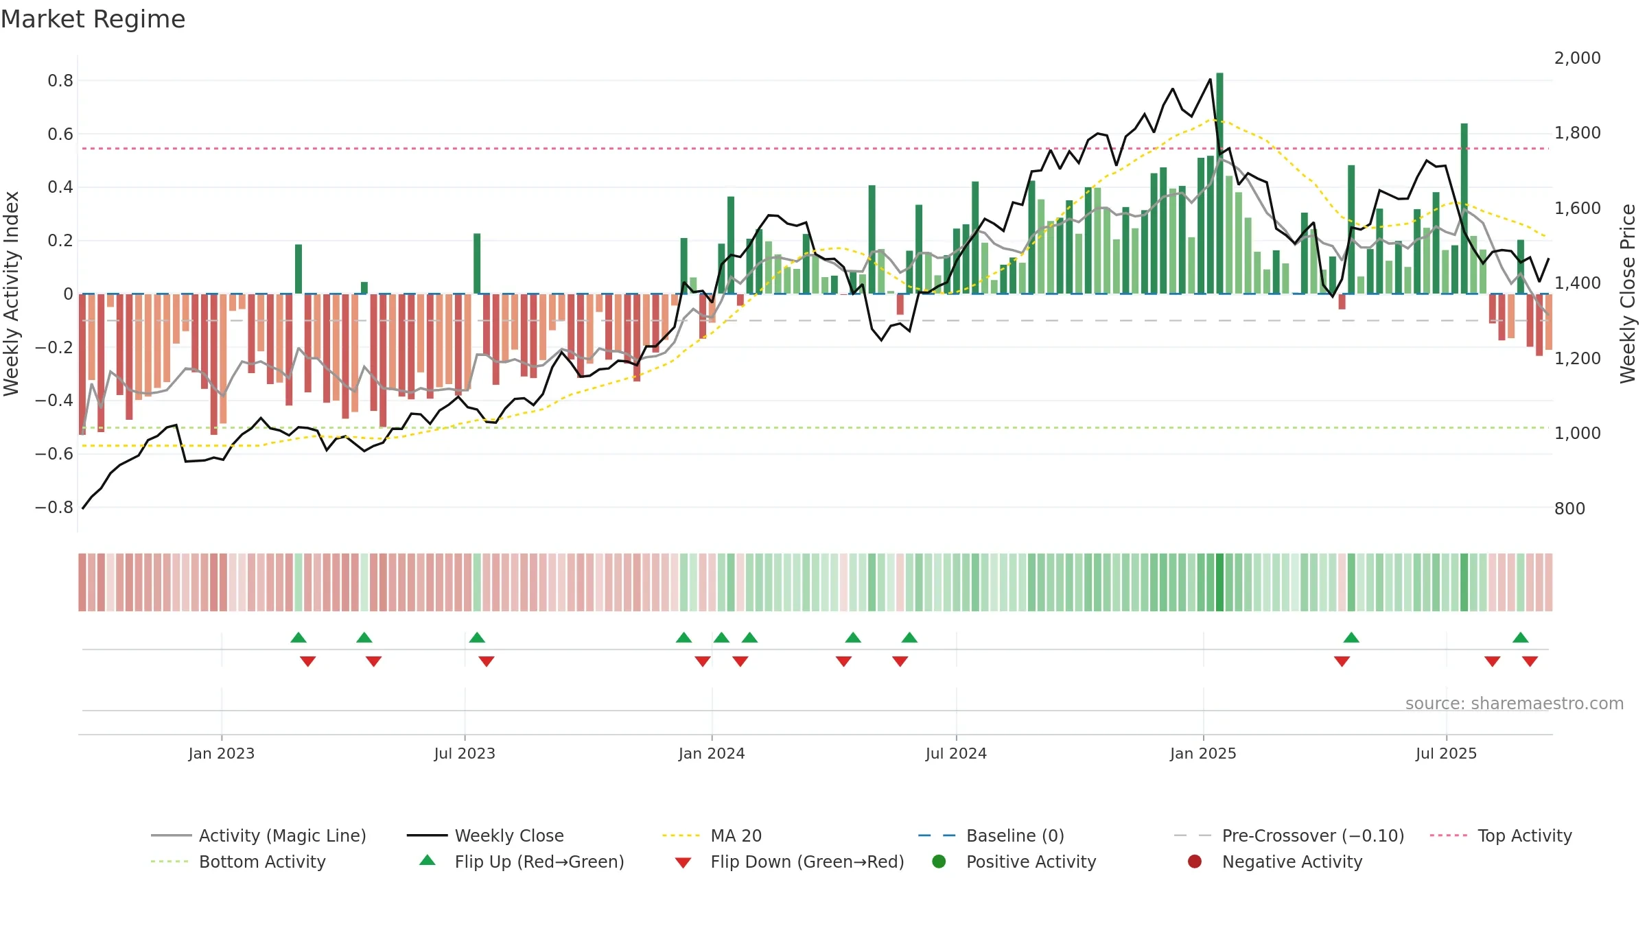The height and width of the screenshot is (926, 1647).
Task: Click the darkest green cell in regime strip
Action: click(1219, 582)
